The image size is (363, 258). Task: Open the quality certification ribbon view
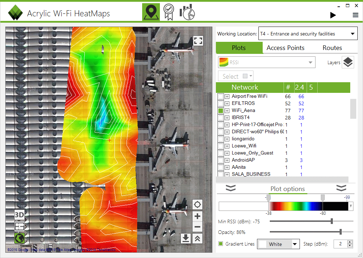168,12
